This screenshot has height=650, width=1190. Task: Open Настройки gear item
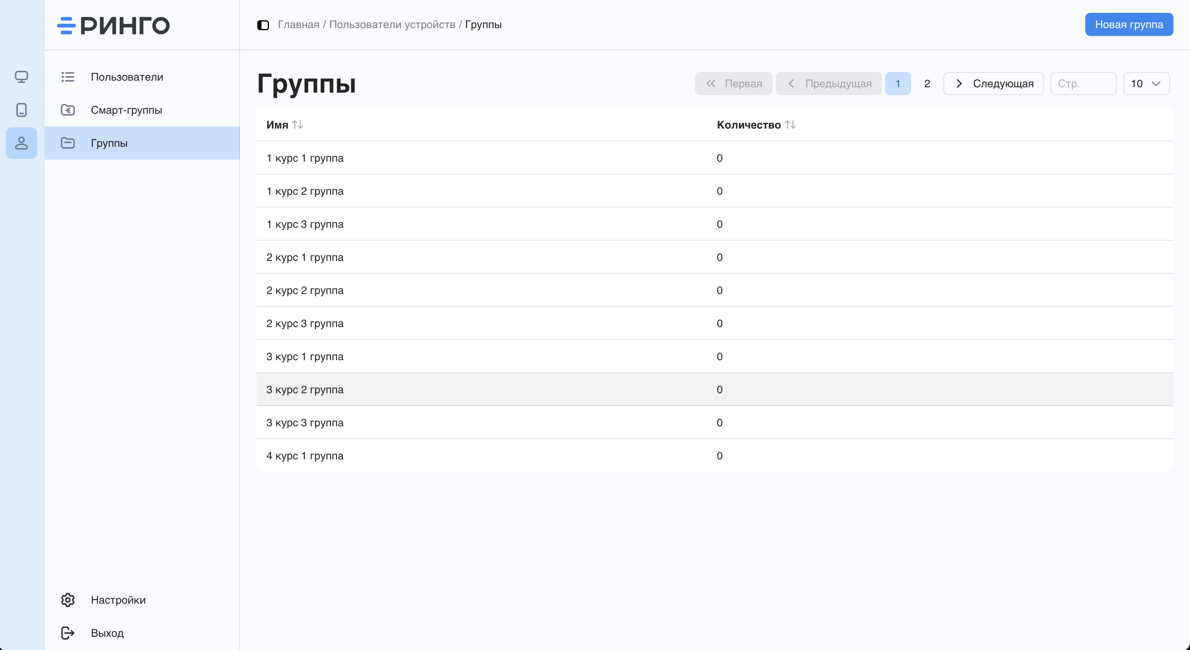point(118,600)
